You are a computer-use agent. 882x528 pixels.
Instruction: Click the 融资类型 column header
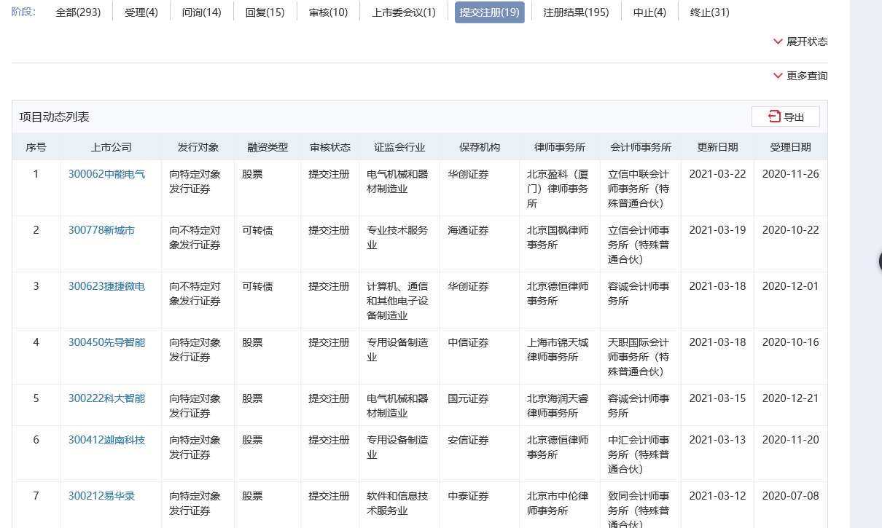[x=268, y=147]
